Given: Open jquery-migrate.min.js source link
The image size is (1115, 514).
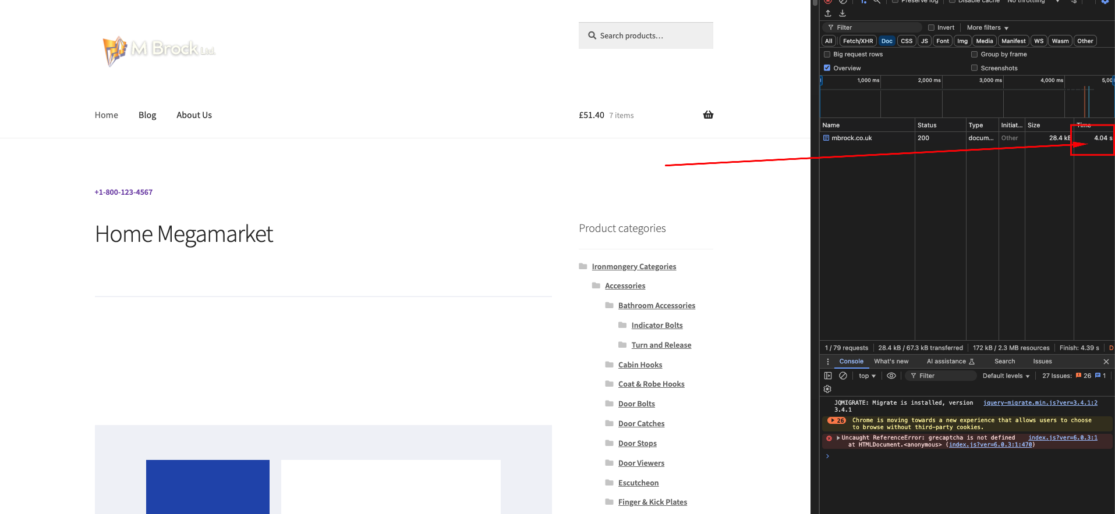Looking at the screenshot, I should click(x=1040, y=403).
